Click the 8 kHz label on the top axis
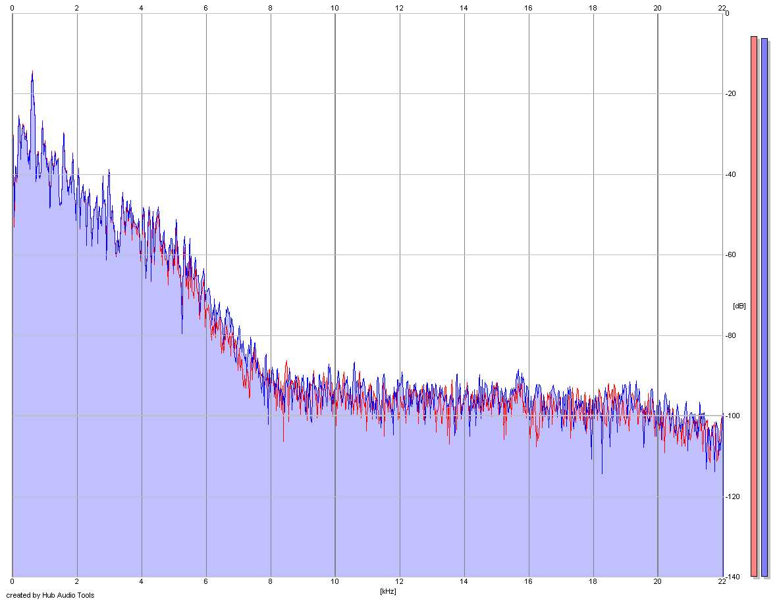Image resolution: width=777 pixels, height=603 pixels. tap(270, 7)
